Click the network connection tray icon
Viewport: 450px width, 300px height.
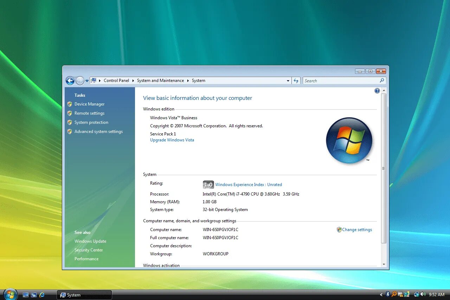tap(417, 294)
